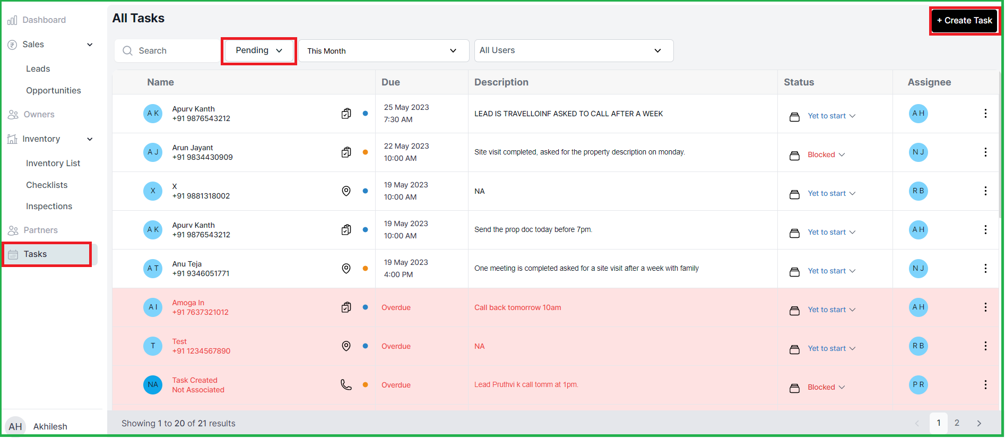Select page 1 in pagination
Image resolution: width=1005 pixels, height=438 pixels.
point(939,423)
